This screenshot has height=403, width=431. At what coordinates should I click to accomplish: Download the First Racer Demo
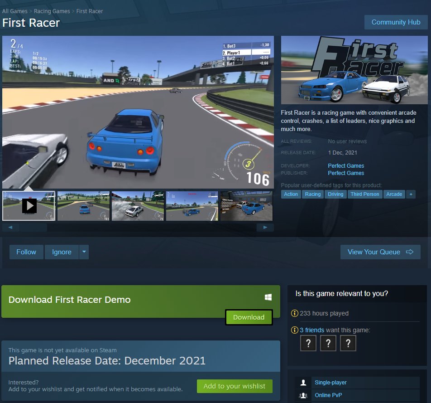249,317
